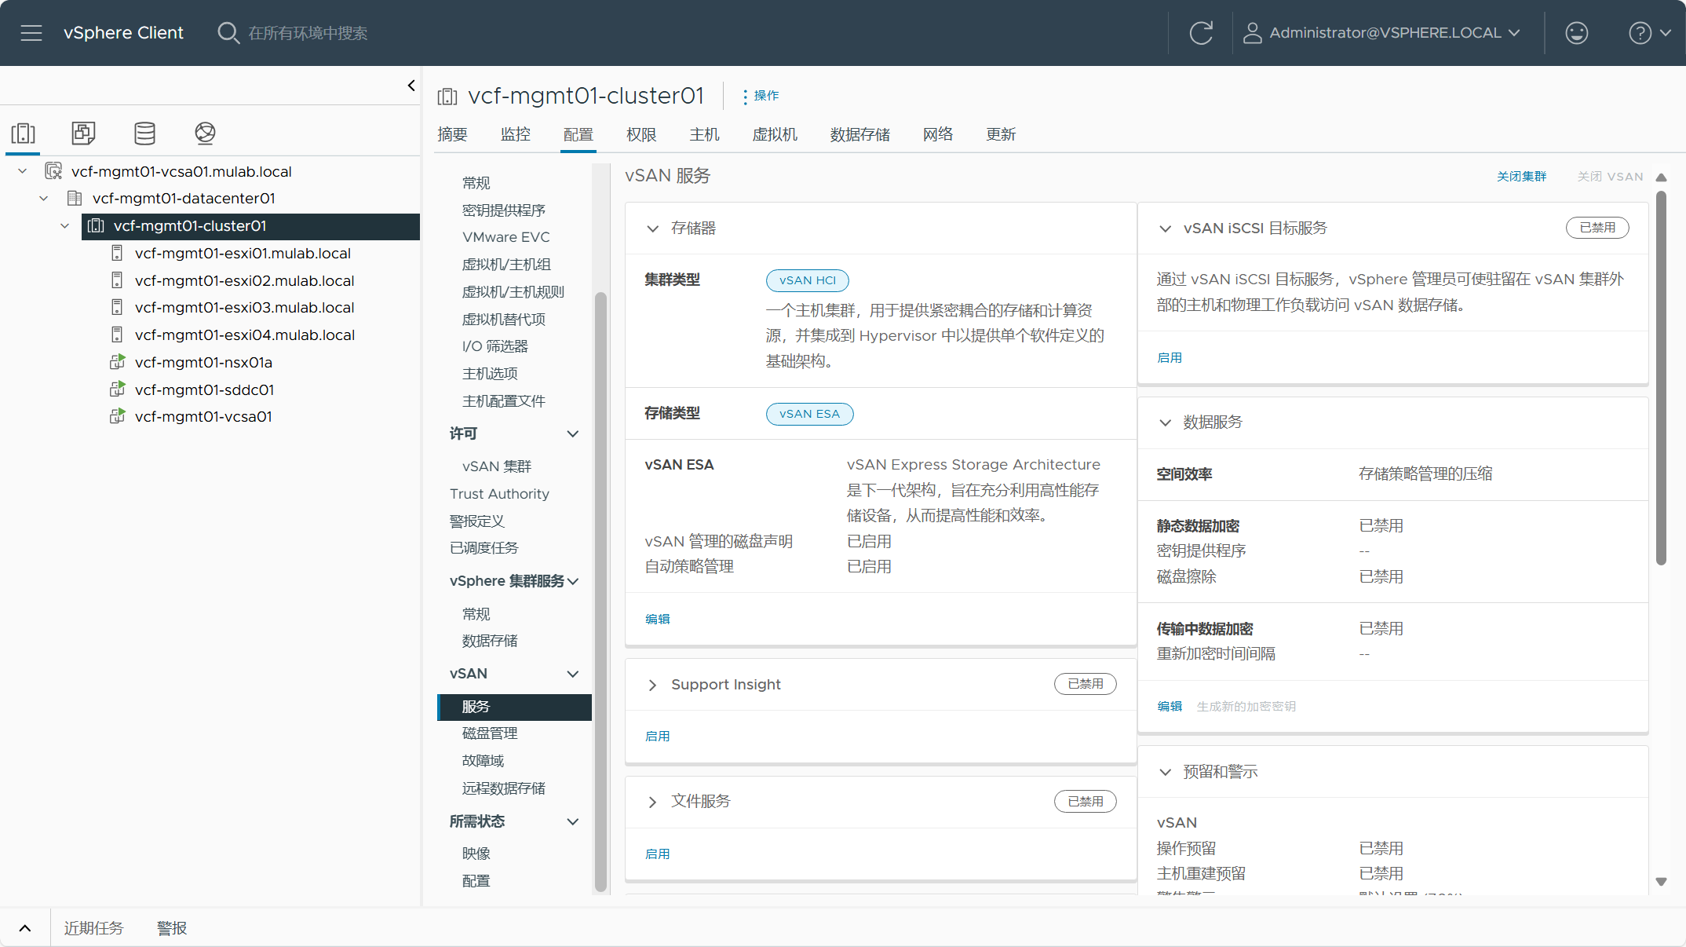Open 远程数据存储 under vSAN
Screen dimensions: 1686x947
504,788
